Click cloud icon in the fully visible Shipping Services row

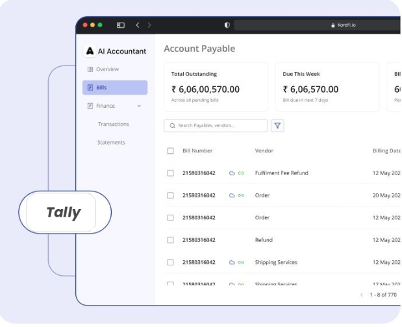click(x=232, y=263)
